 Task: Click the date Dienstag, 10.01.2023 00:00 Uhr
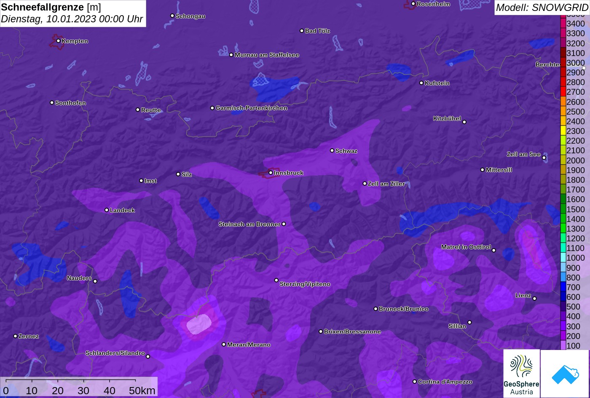point(72,19)
